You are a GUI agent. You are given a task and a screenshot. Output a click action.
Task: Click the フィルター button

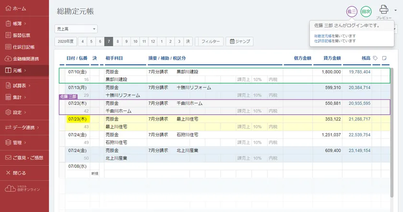[x=211, y=41]
